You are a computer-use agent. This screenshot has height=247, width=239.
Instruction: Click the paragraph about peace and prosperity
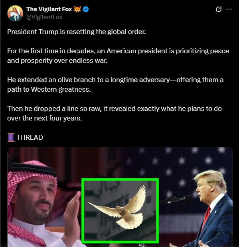pos(118,56)
